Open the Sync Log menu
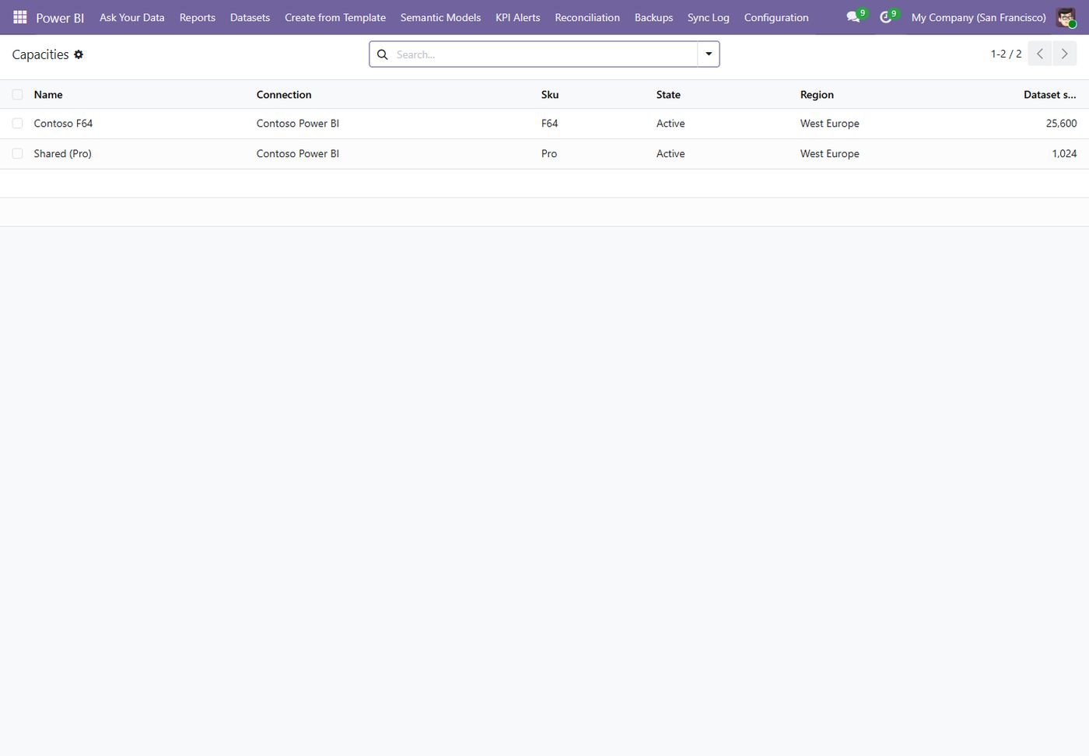The height and width of the screenshot is (756, 1089). tap(709, 17)
